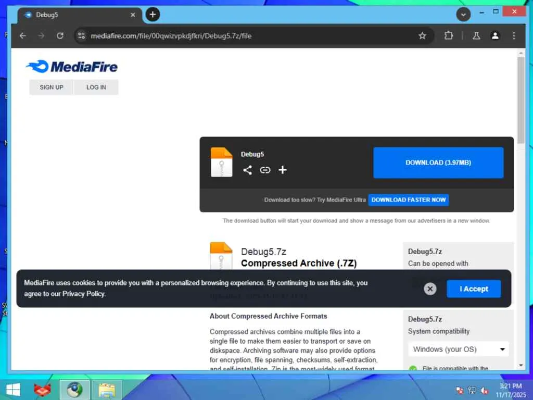Click the browser forward arrow
The width and height of the screenshot is (533, 400).
click(41, 36)
